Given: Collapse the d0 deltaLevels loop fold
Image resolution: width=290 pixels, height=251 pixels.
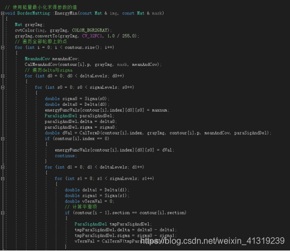Looking at the screenshot, I should pos(3,76).
